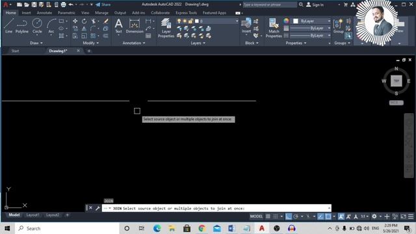Image resolution: width=416 pixels, height=234 pixels.
Task: Open the Annotate ribbon tab
Action: pos(44,13)
